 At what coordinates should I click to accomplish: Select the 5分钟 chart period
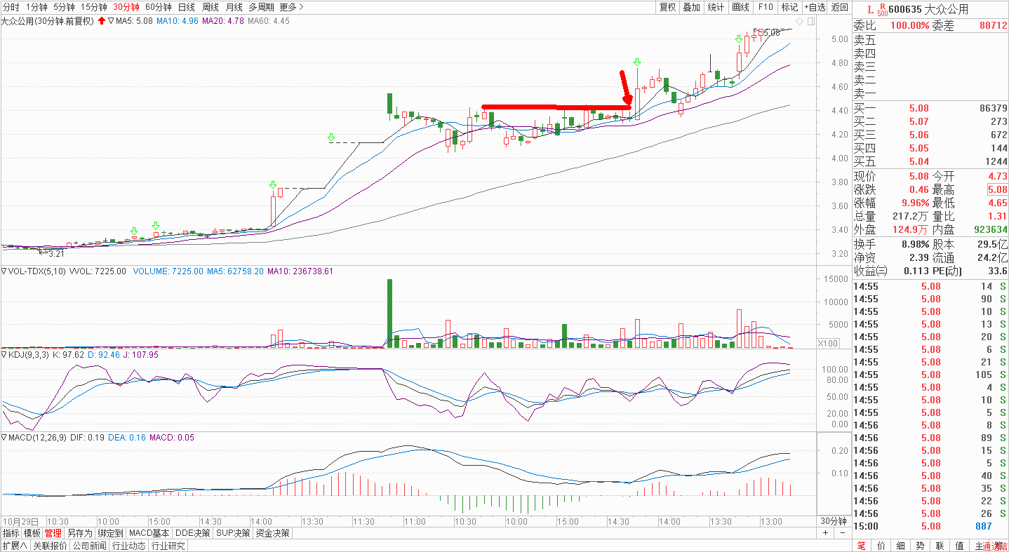pyautogui.click(x=65, y=7)
